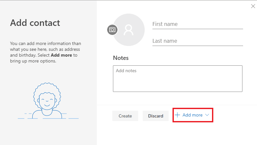Expand the Add more chevron arrow
The width and height of the screenshot is (257, 145).
click(x=207, y=115)
